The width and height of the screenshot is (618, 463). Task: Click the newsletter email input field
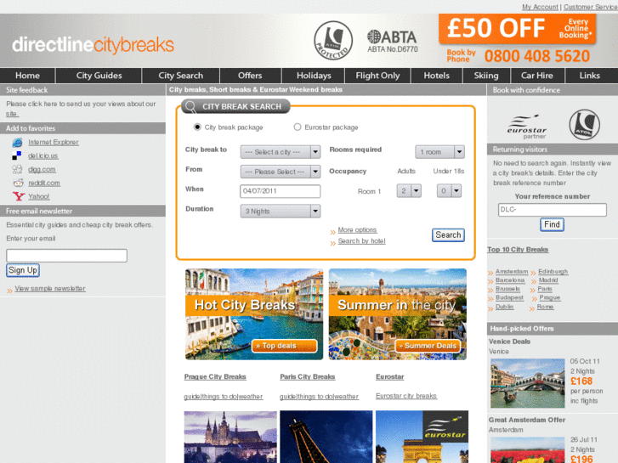(66, 256)
